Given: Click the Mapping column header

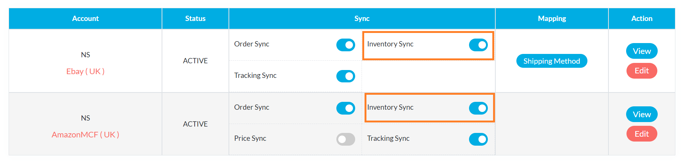Looking at the screenshot, I should click(551, 18).
